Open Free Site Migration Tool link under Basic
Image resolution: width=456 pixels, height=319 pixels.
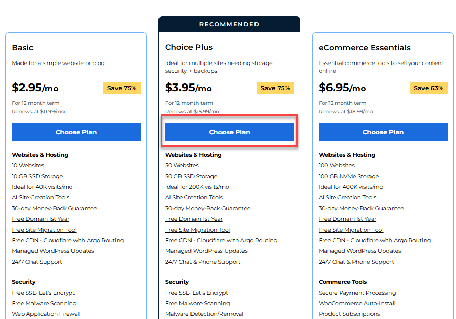click(44, 230)
